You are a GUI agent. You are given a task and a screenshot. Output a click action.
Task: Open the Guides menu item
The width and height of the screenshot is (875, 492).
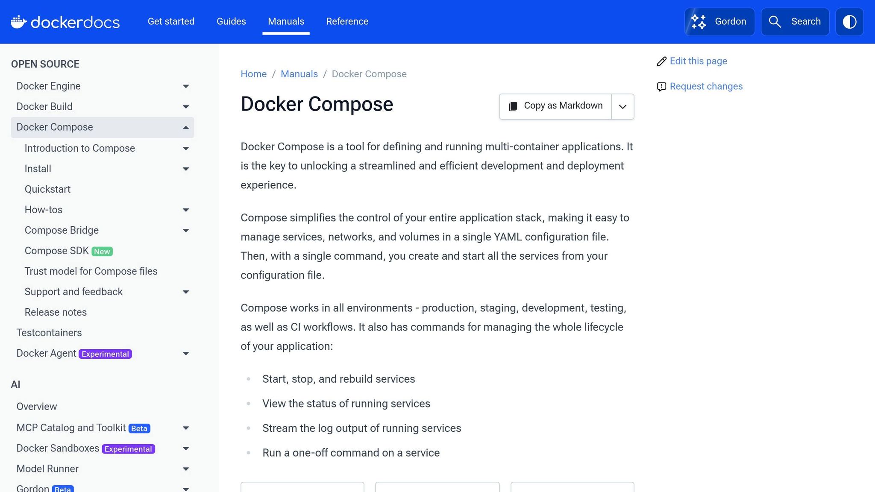point(231,21)
